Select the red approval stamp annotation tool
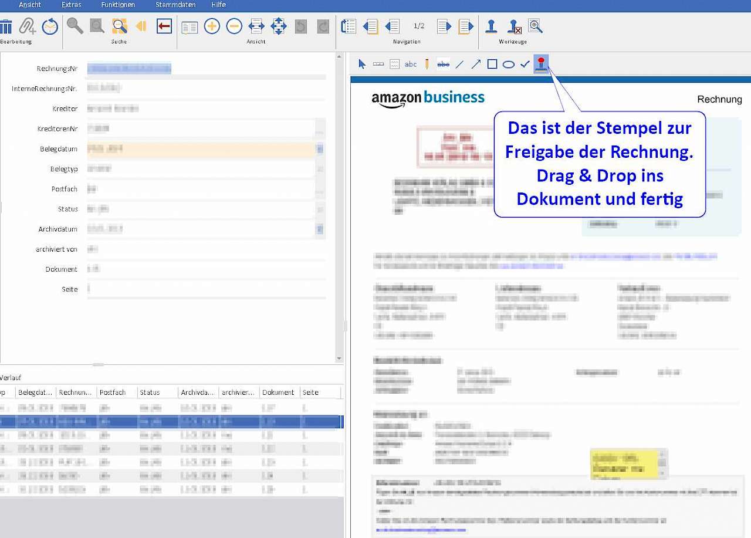751x538 pixels. tap(541, 64)
